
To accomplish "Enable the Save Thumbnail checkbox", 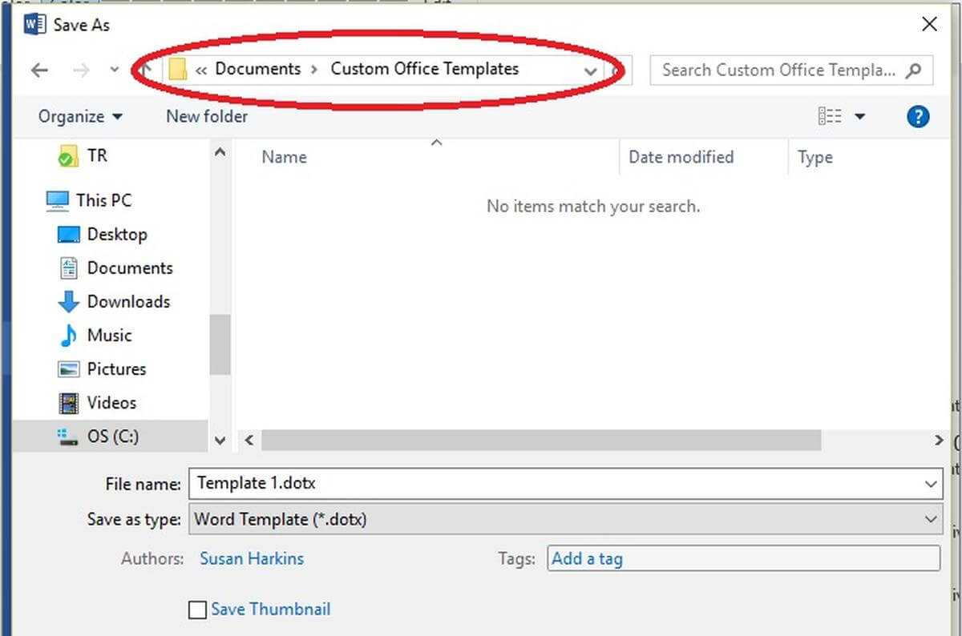I will click(197, 610).
